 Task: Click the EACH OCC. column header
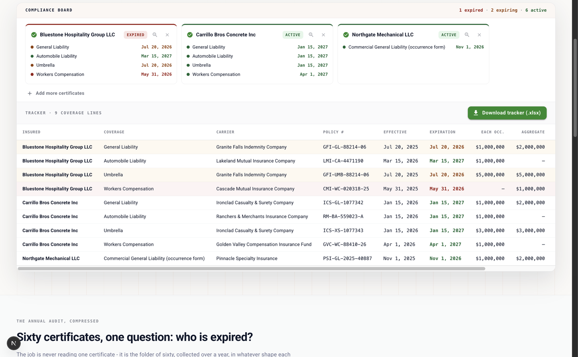click(493, 132)
